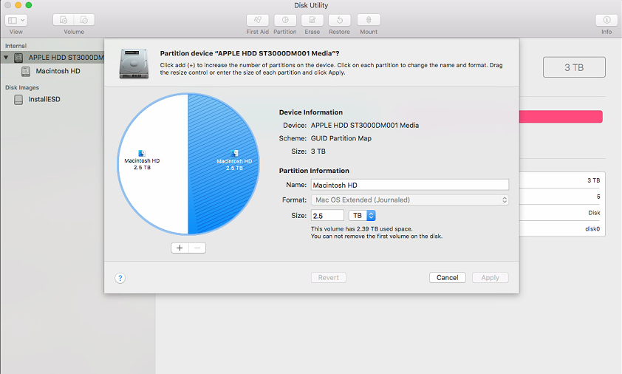Select the Erase toolbar icon
This screenshot has width=622, height=374.
click(x=312, y=20)
